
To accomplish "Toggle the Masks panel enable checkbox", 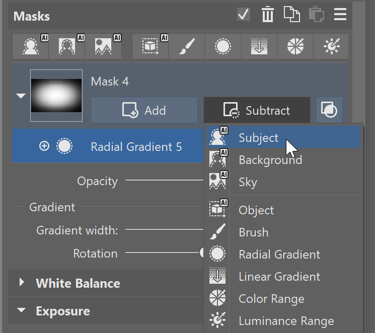I will [244, 15].
